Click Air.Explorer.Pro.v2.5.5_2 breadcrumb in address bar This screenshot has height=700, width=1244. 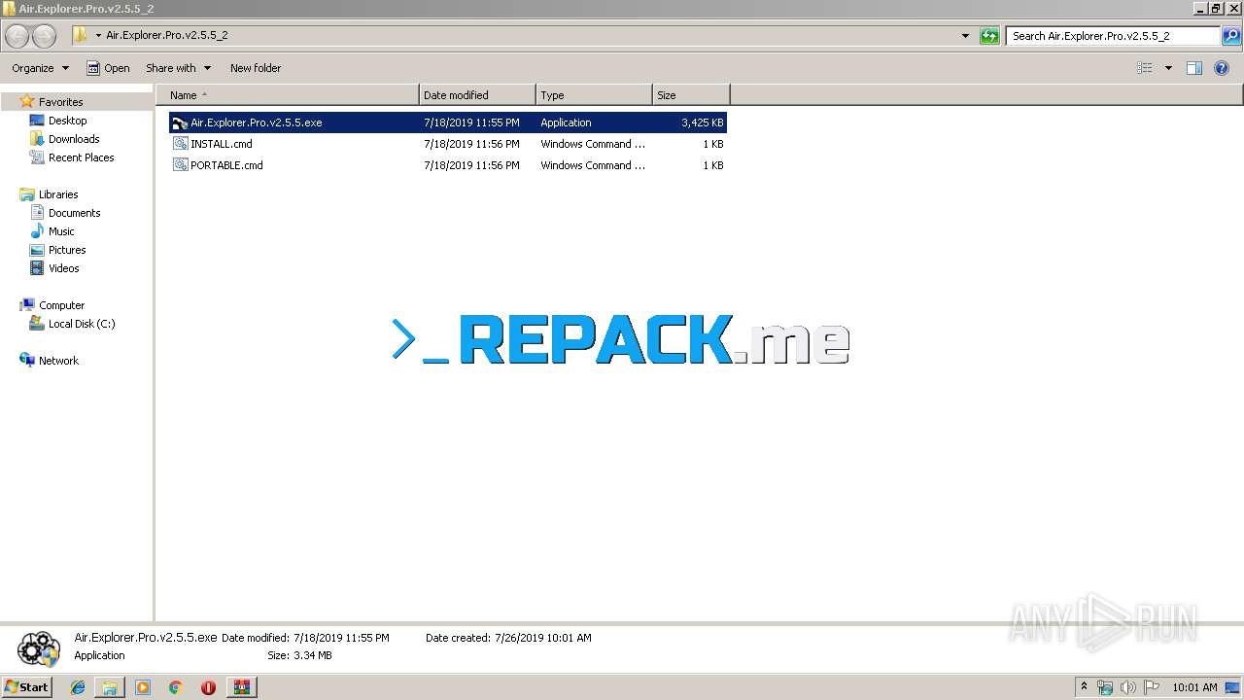[167, 36]
